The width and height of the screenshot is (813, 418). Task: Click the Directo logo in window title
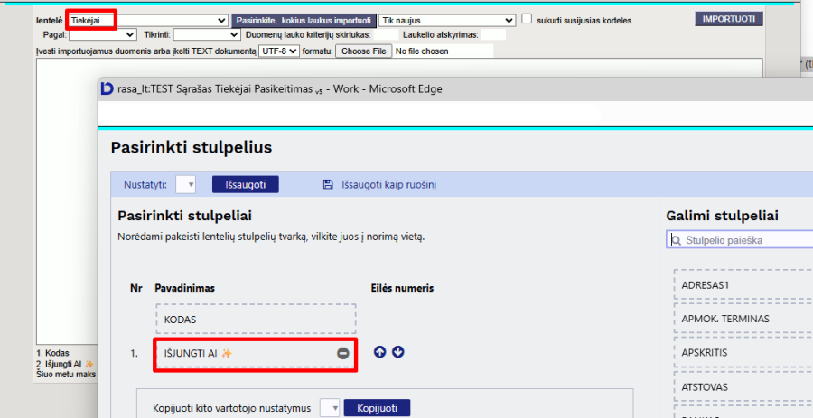(x=107, y=88)
